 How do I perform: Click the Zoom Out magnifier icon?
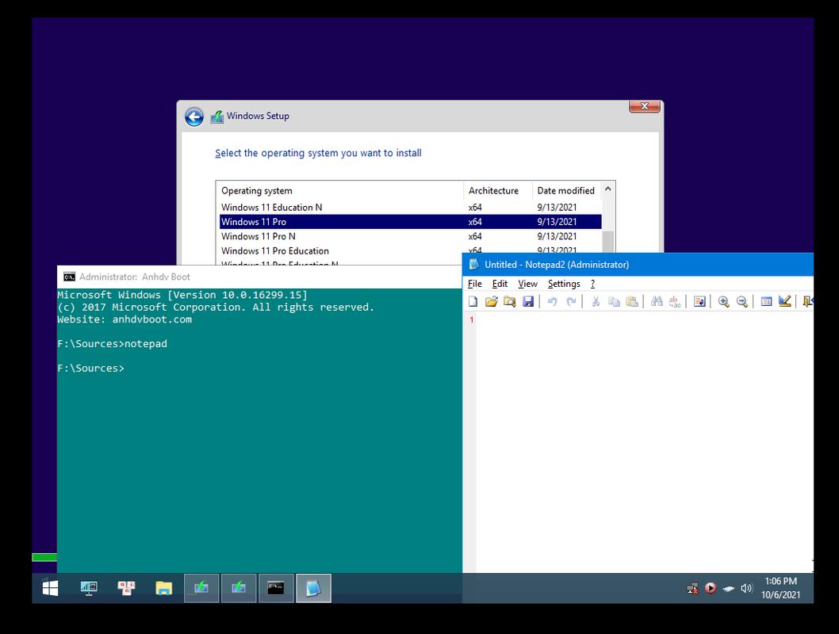[x=741, y=301]
